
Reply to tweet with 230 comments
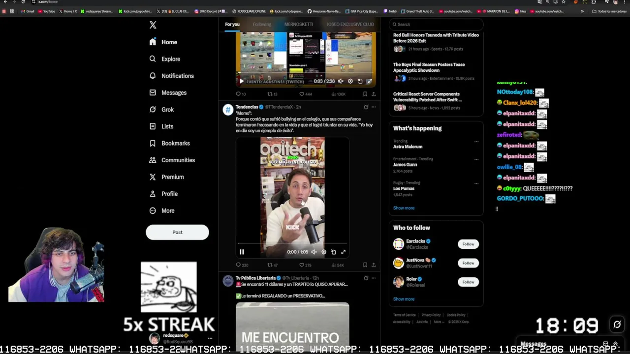point(242,265)
